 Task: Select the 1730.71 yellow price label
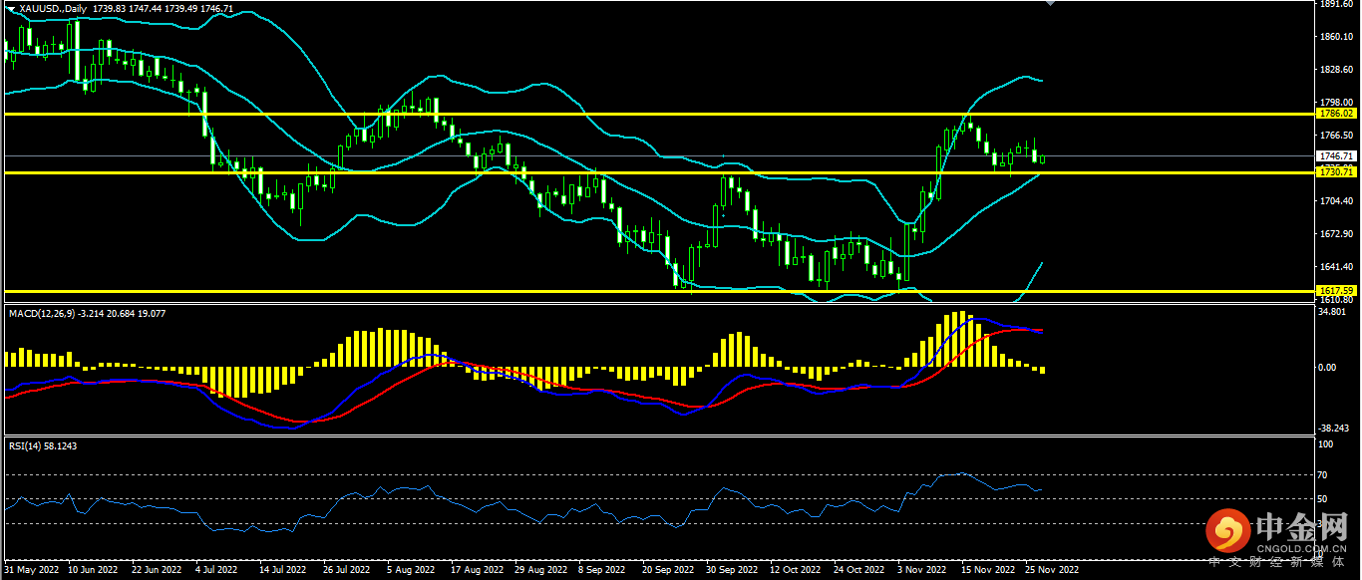click(x=1333, y=172)
